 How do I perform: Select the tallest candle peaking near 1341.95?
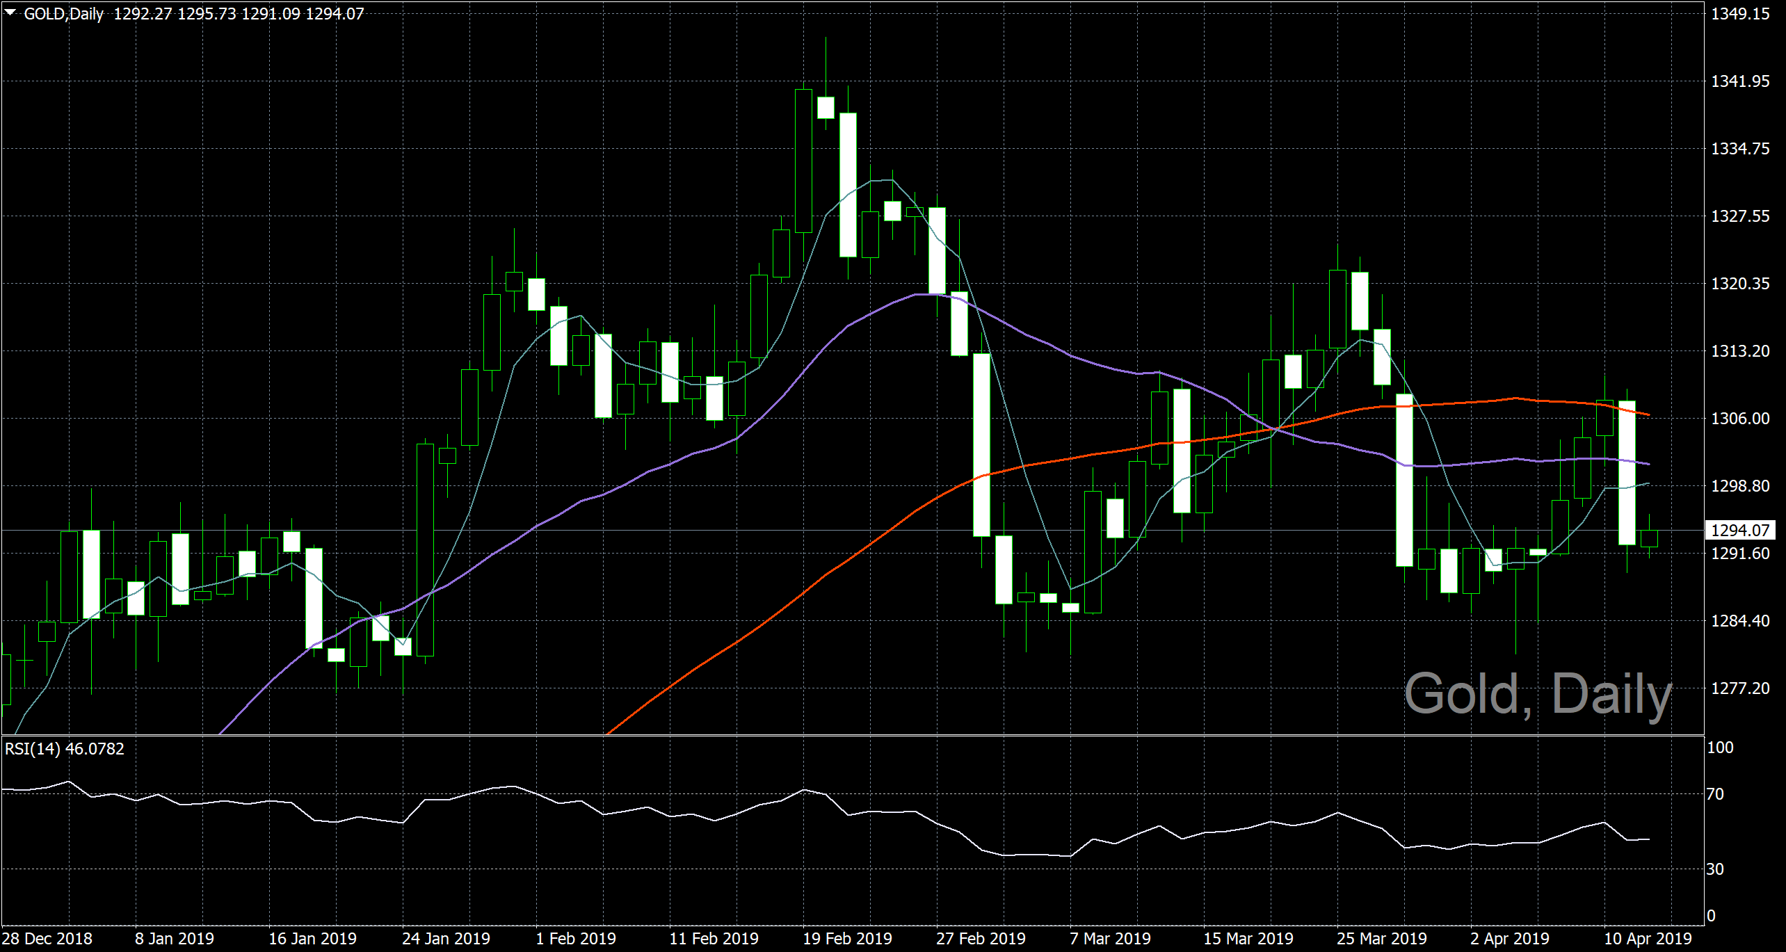pos(803,161)
